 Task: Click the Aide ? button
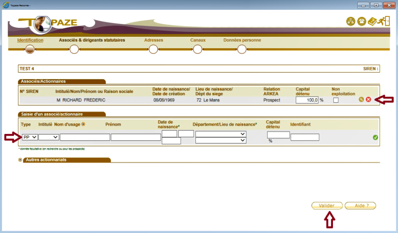tap(360, 206)
